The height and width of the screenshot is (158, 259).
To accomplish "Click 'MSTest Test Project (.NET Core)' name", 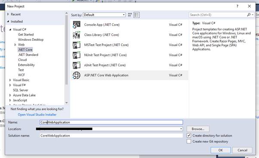I will coord(106,45).
